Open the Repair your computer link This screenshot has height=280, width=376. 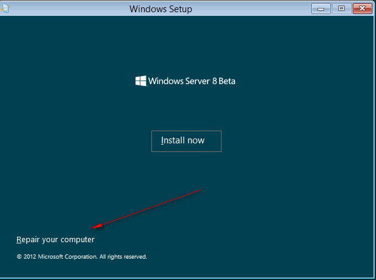tap(56, 240)
